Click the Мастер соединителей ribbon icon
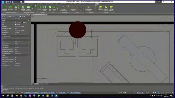This screenshot has height=98, width=175. pyautogui.click(x=63, y=8)
